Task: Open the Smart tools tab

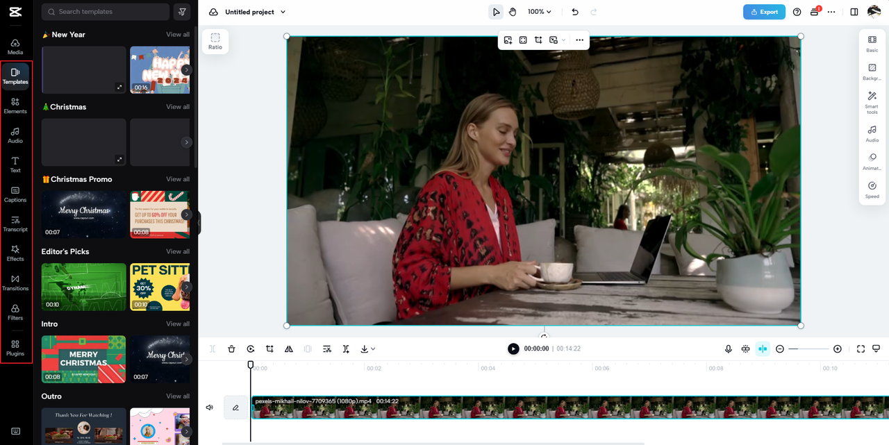Action: 872,101
